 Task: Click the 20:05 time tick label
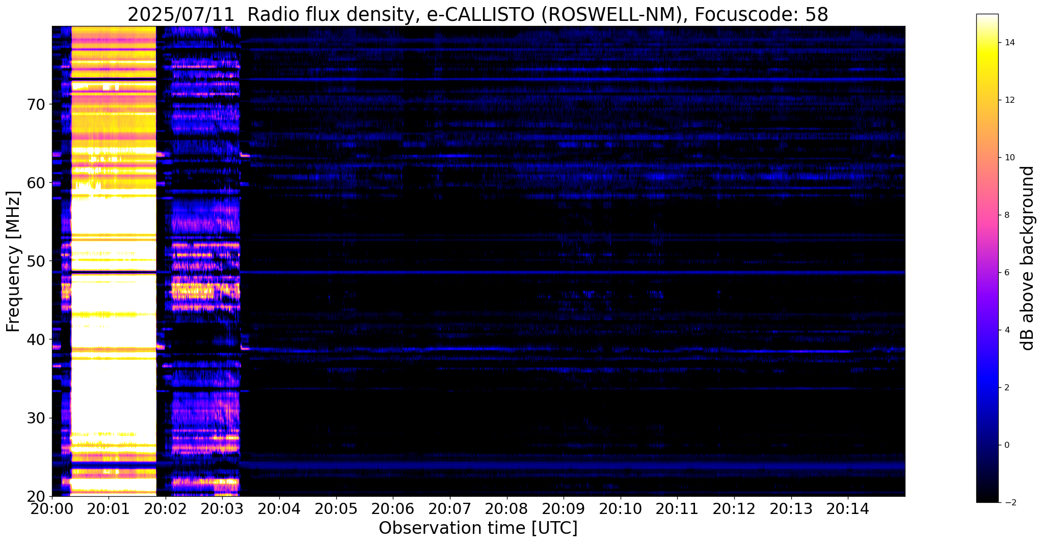(x=336, y=509)
